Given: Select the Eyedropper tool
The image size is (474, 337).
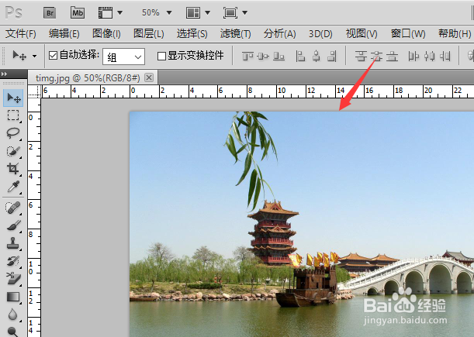Looking at the screenshot, I should click(x=13, y=187).
